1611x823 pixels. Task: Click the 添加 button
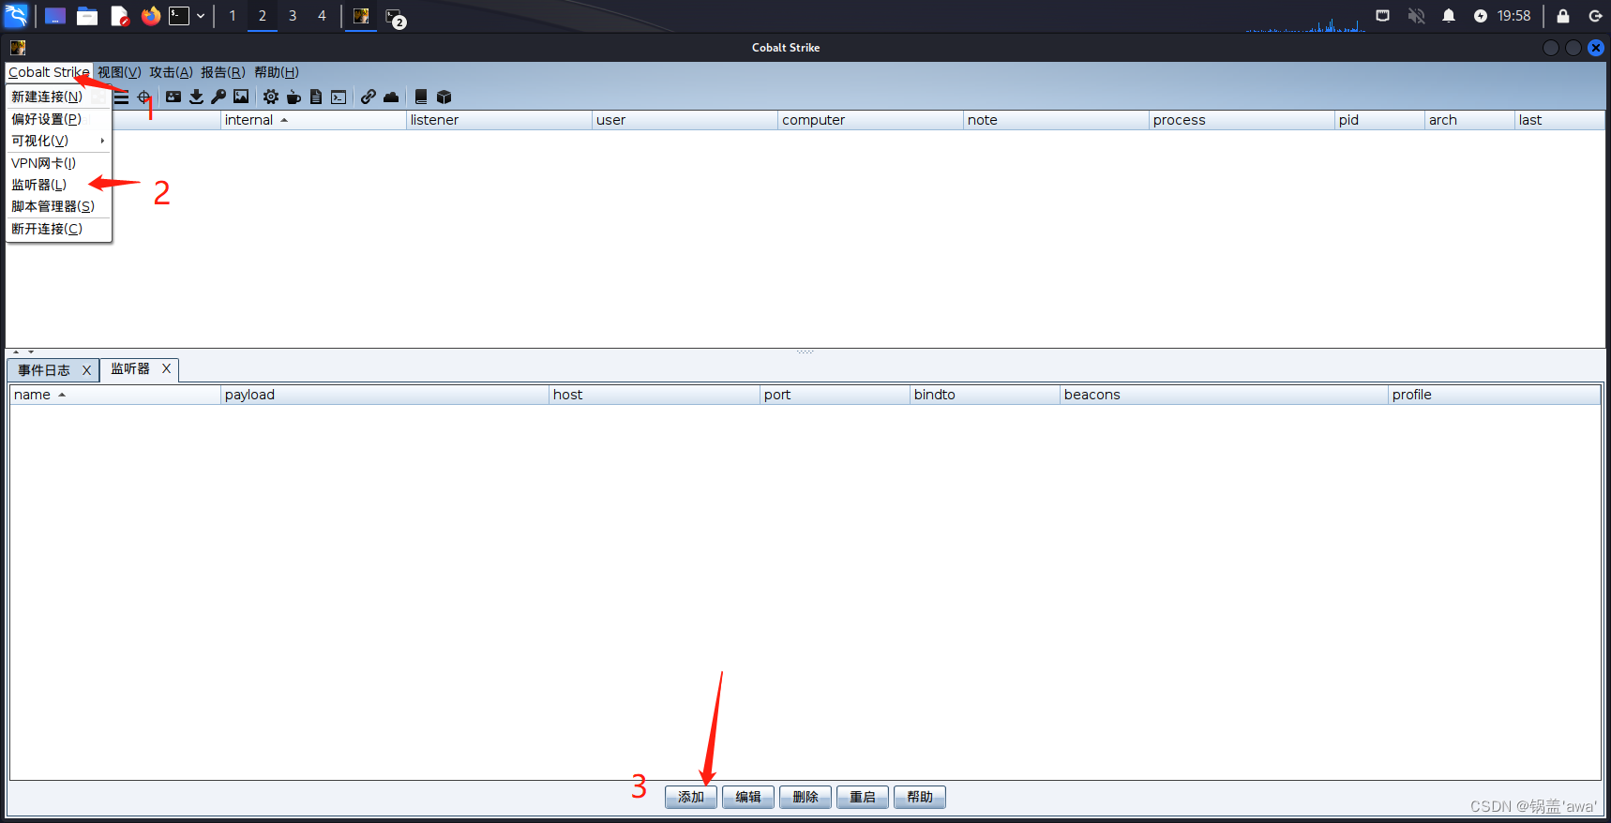point(691,797)
